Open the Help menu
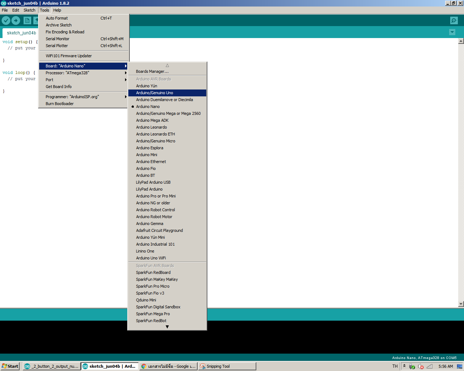 (57, 10)
